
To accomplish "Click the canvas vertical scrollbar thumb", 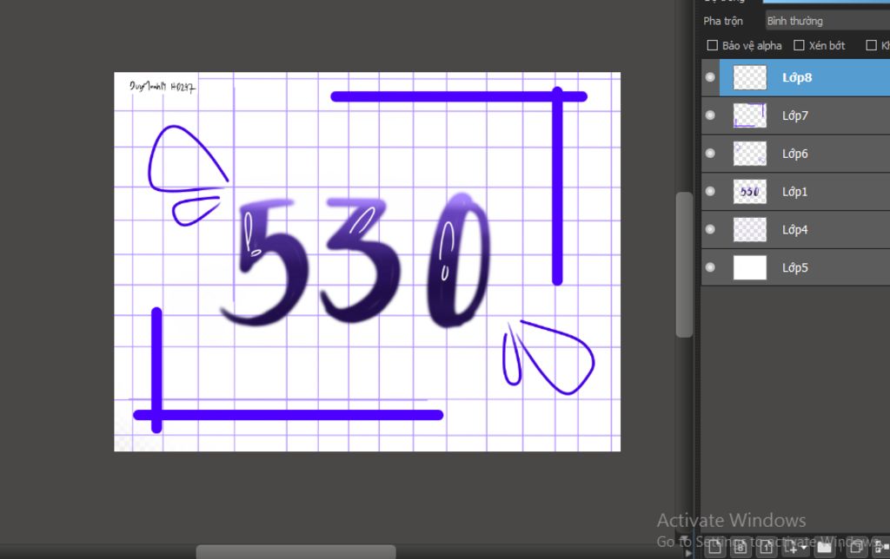I will 684,265.
